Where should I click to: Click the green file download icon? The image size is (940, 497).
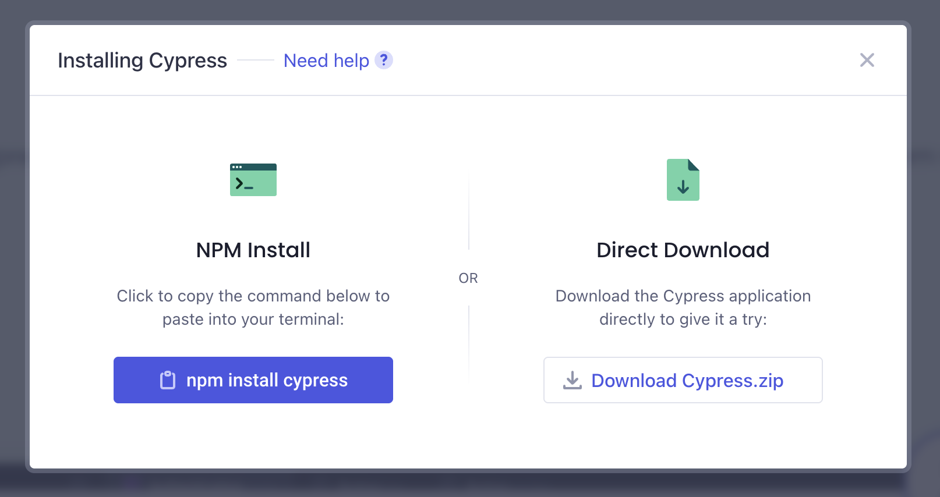tap(683, 180)
